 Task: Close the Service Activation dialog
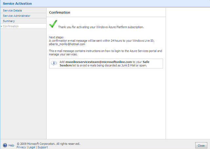(201, 145)
